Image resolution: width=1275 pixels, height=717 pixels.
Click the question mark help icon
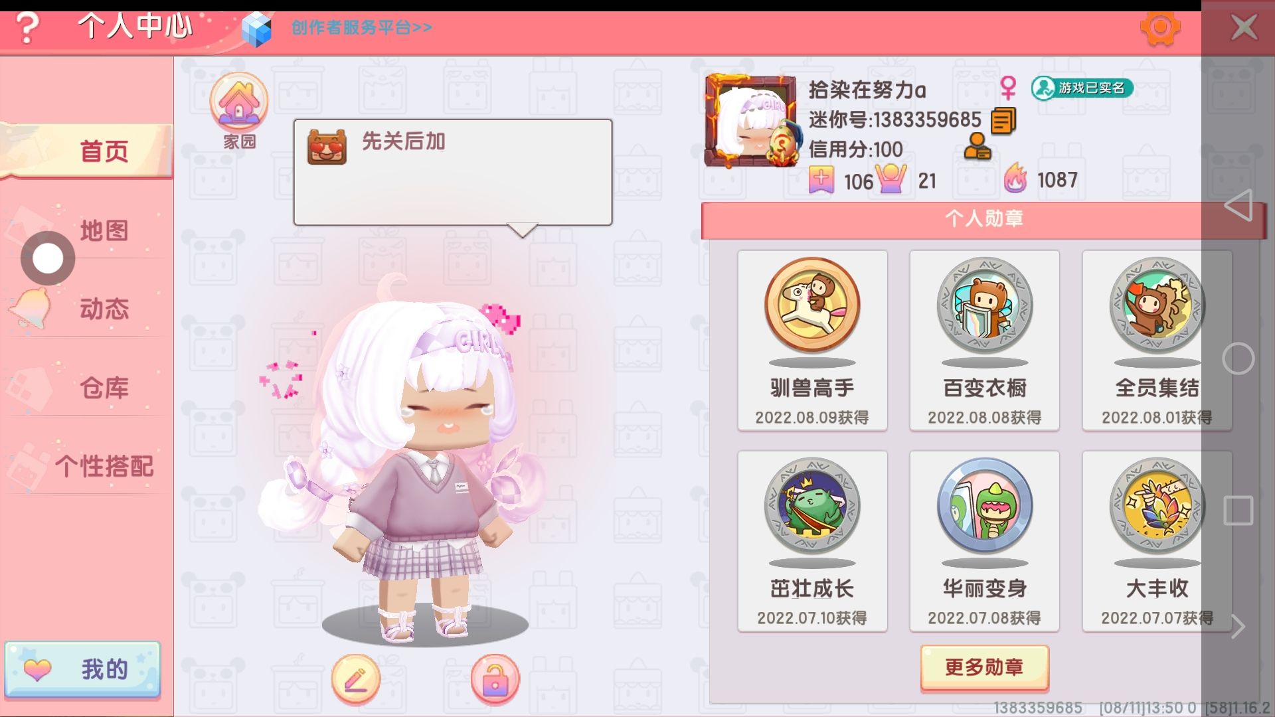tap(27, 27)
